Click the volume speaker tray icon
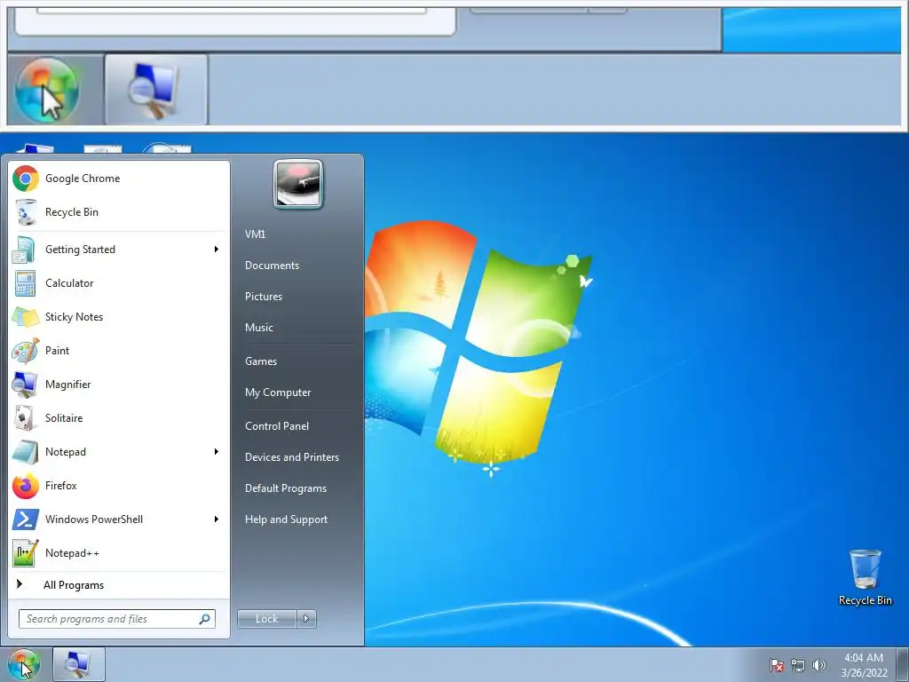Viewport: 909px width, 682px height. coord(819,665)
